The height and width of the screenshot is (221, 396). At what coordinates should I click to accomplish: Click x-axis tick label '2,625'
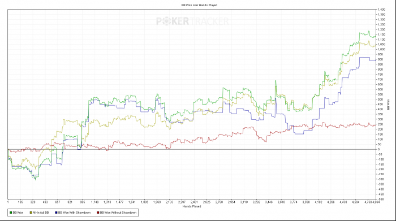[206, 202]
